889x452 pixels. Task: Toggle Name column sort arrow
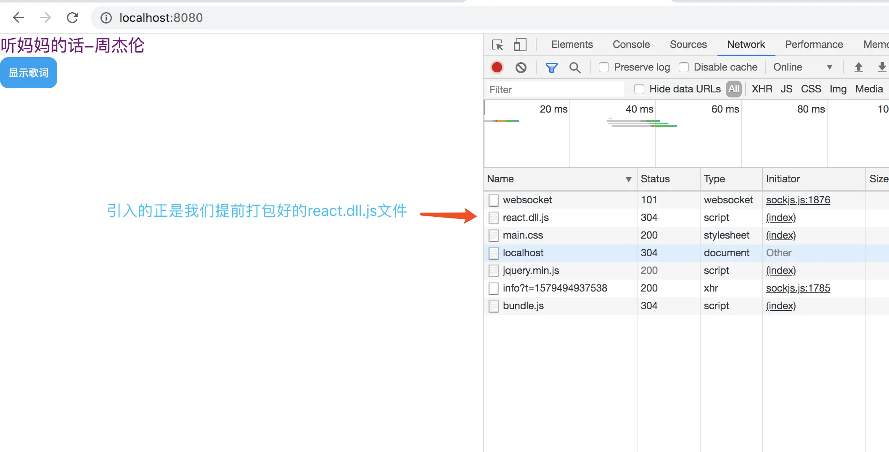click(628, 179)
